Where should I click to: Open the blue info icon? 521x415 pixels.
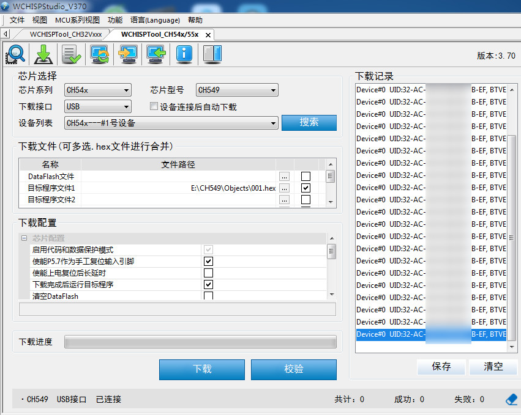tap(184, 54)
